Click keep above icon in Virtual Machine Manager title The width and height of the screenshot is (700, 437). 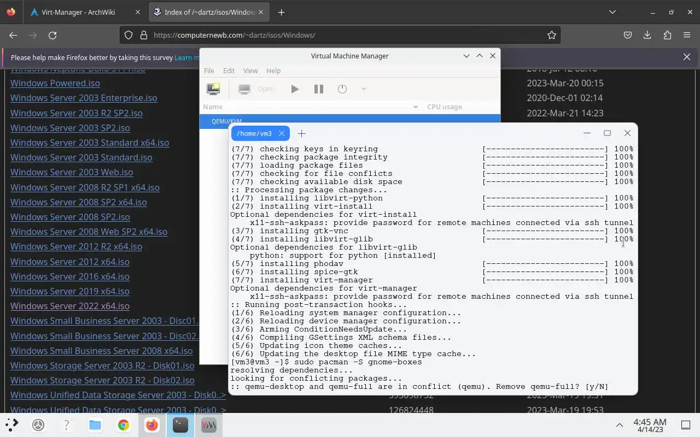pyautogui.click(x=480, y=56)
